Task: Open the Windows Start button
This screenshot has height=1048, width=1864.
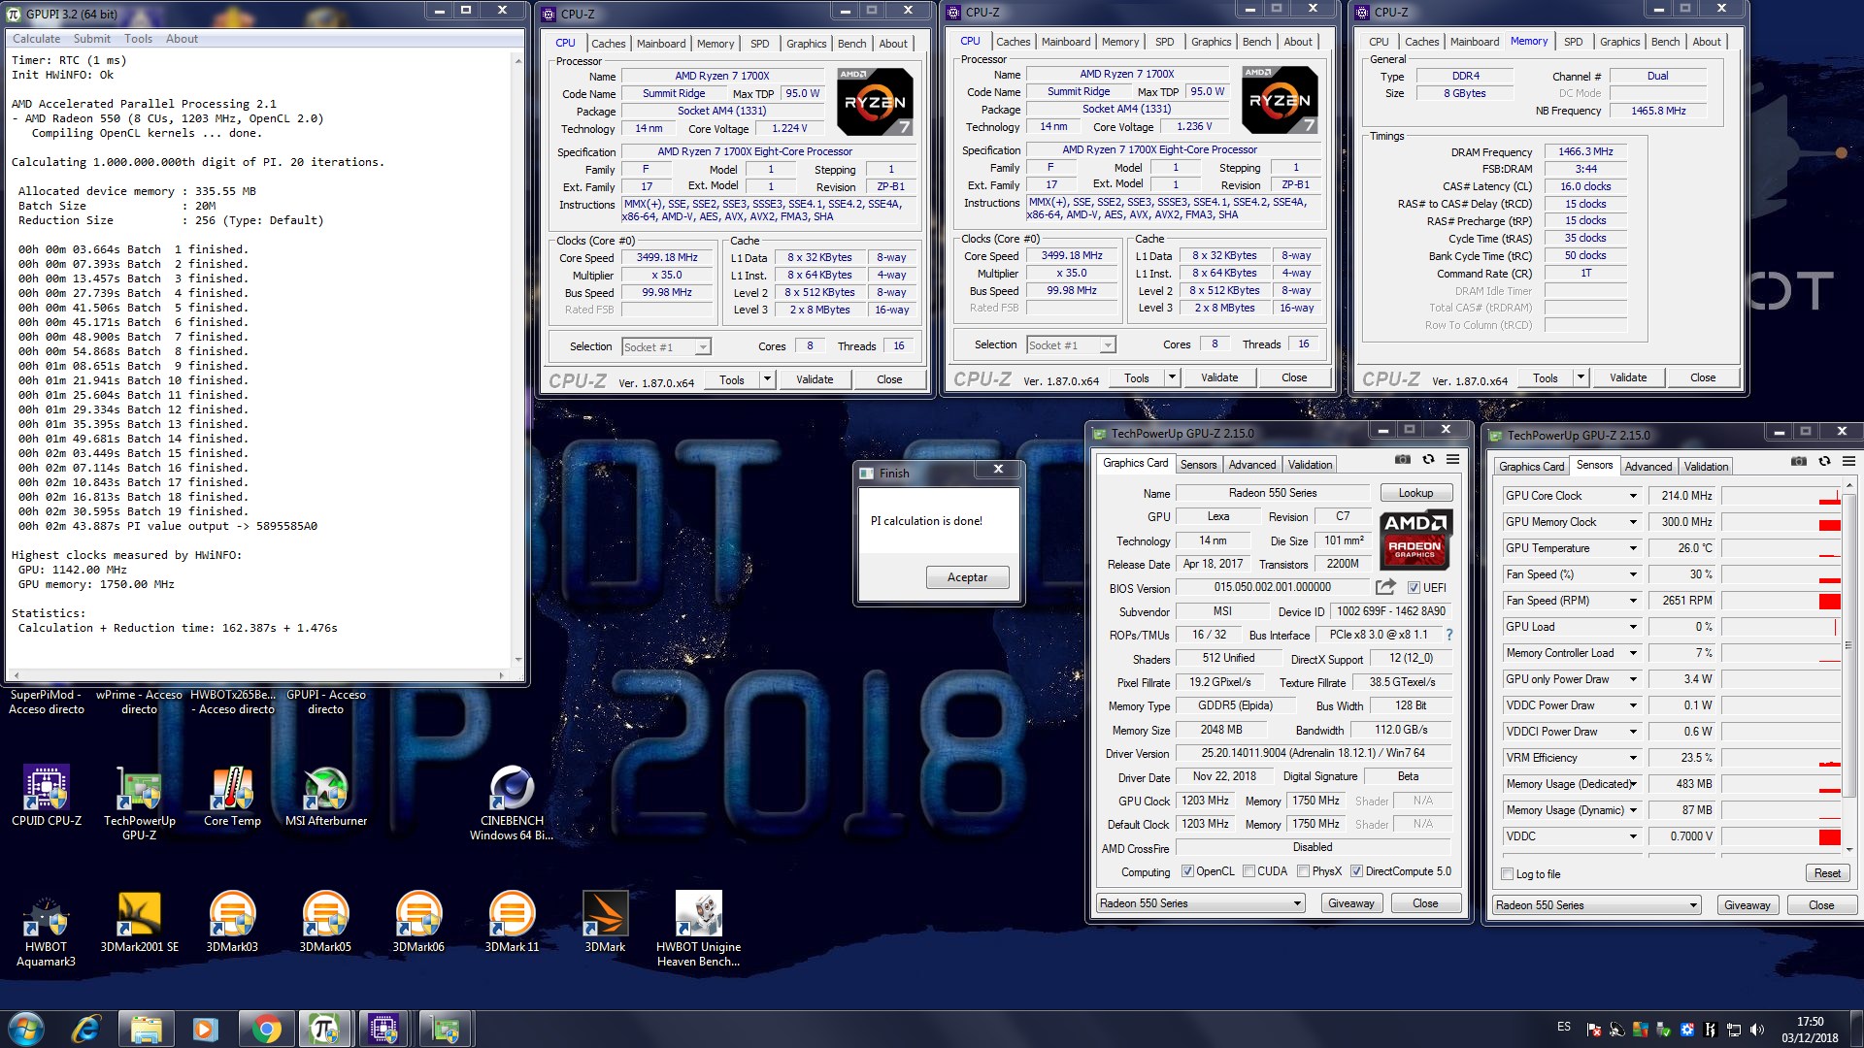Action: click(26, 1028)
